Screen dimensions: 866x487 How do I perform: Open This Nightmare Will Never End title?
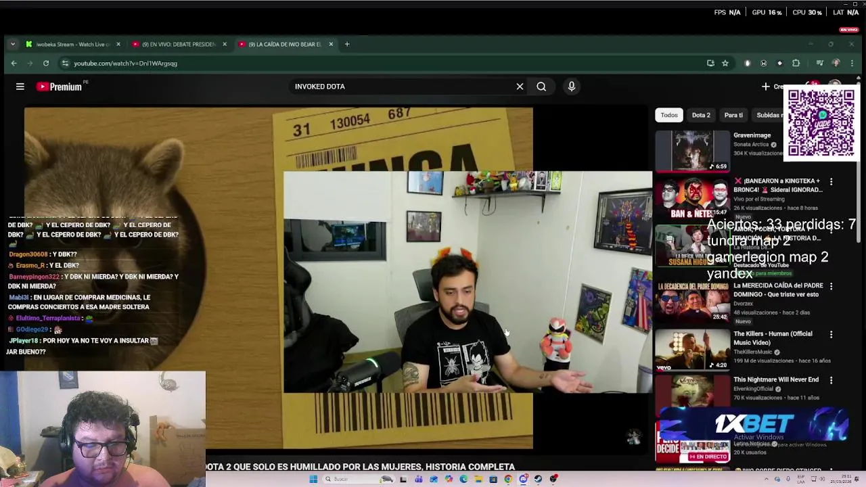click(x=776, y=380)
